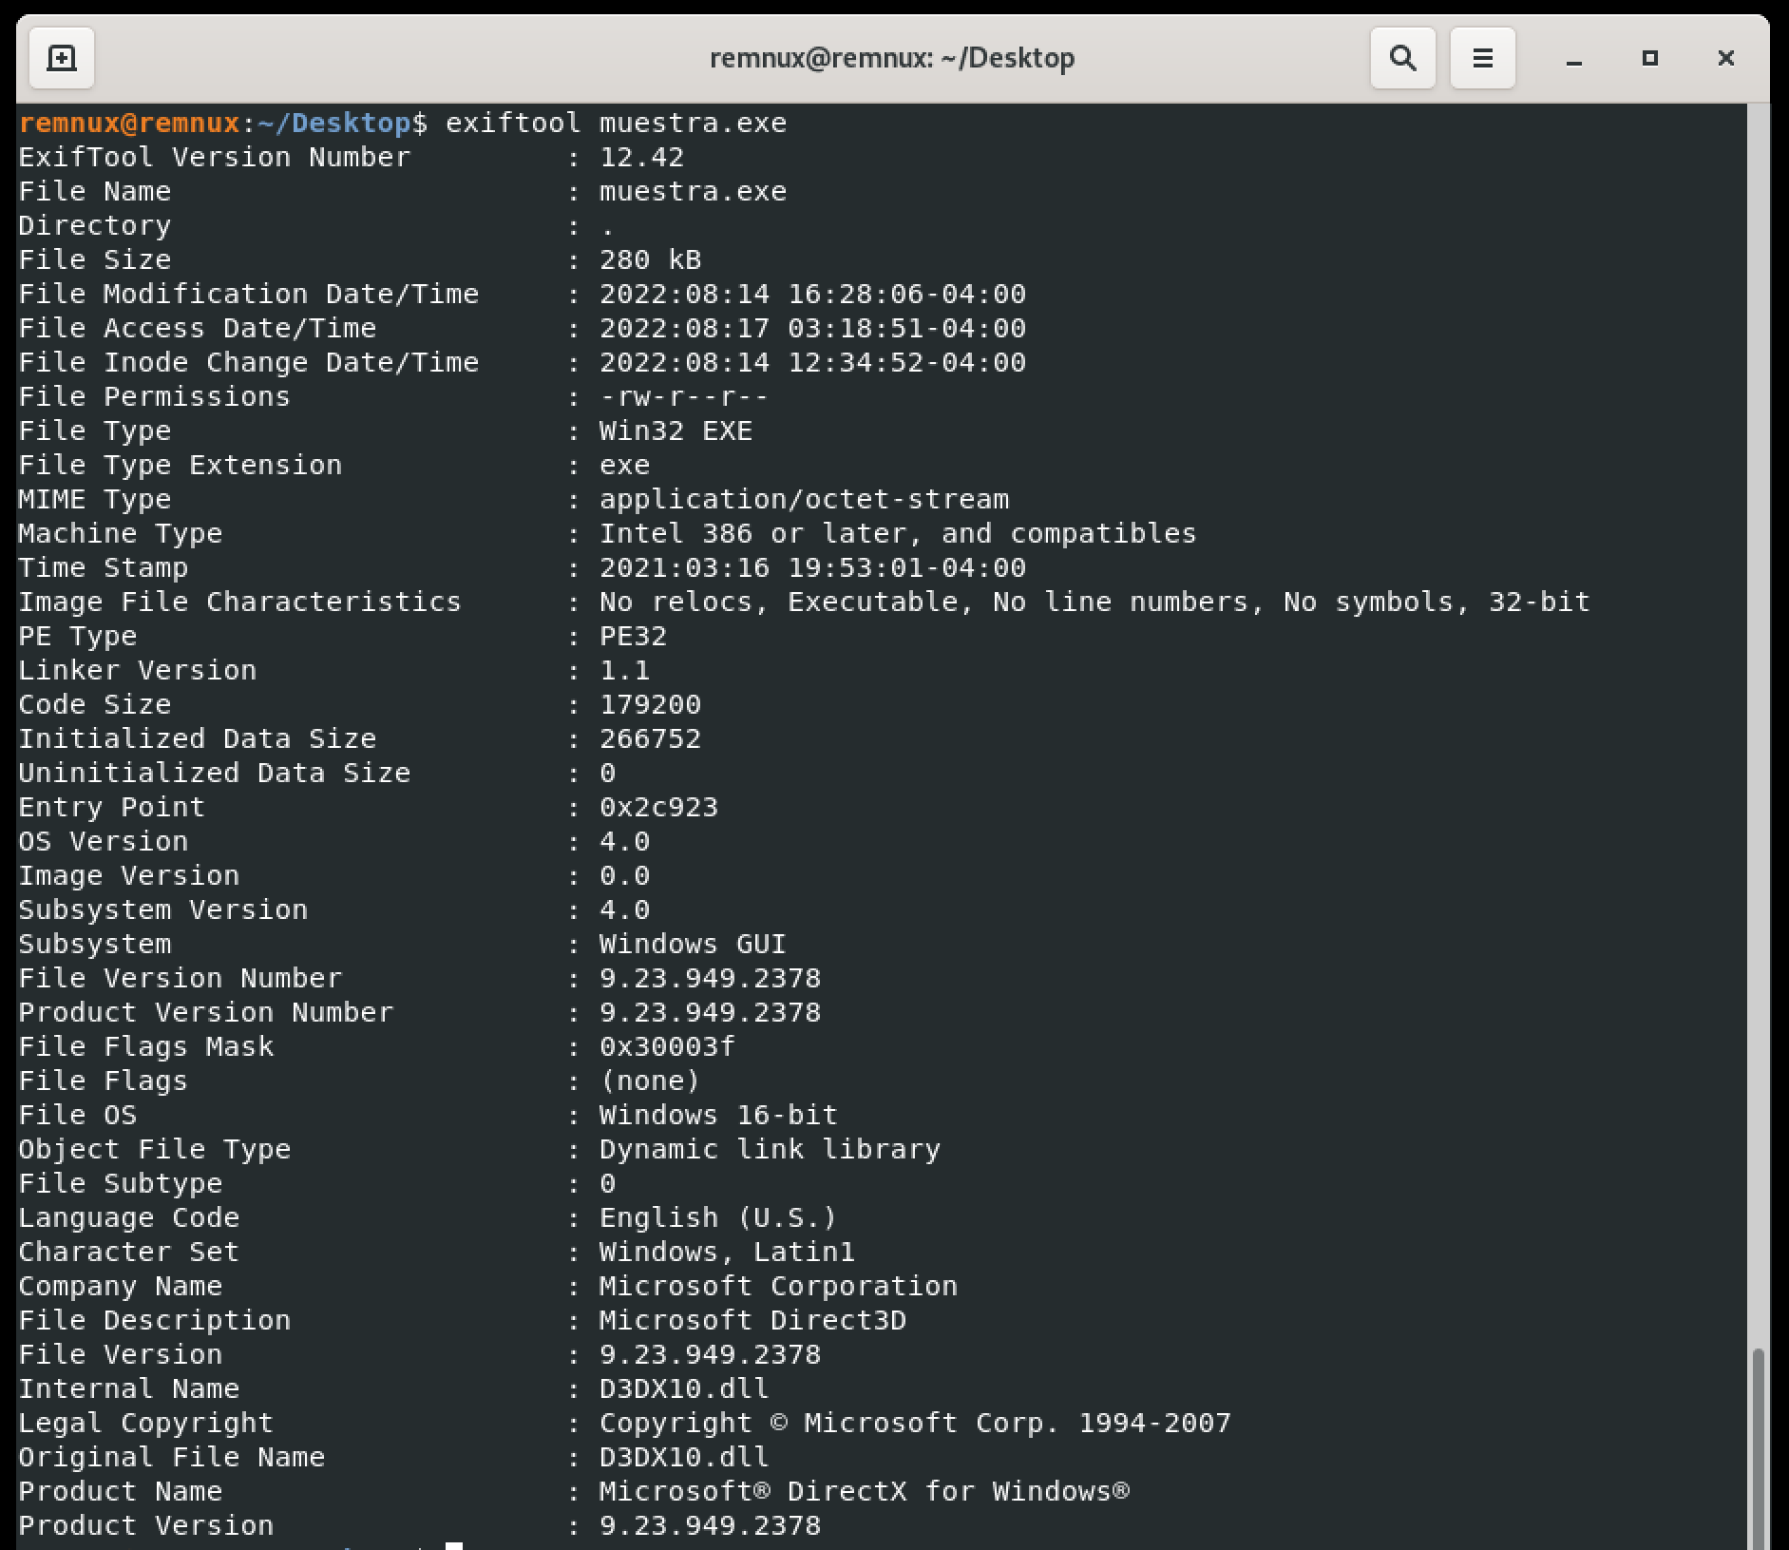Click File Description value Microsoft Direct3D
Viewport: 1789px width, 1550px height.
(752, 1320)
